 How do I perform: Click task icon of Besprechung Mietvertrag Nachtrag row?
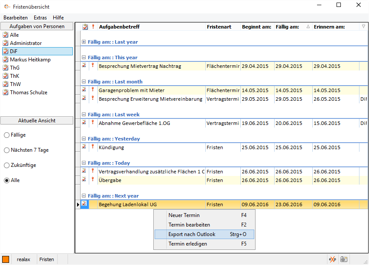[84, 66]
